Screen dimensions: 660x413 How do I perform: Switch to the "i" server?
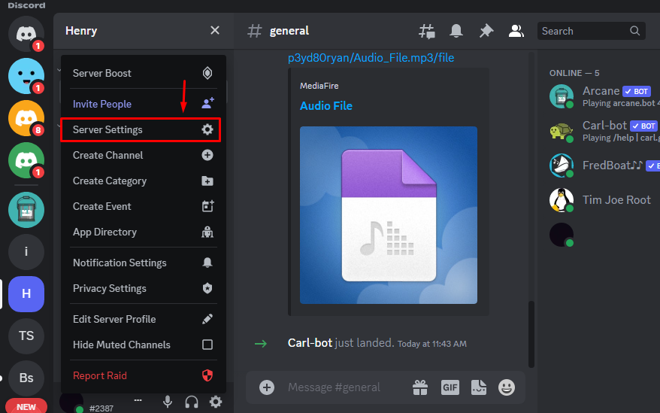coord(26,252)
